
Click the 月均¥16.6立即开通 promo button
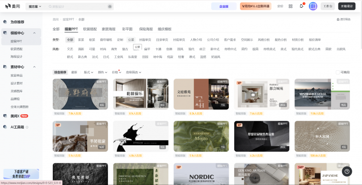click(256, 6)
